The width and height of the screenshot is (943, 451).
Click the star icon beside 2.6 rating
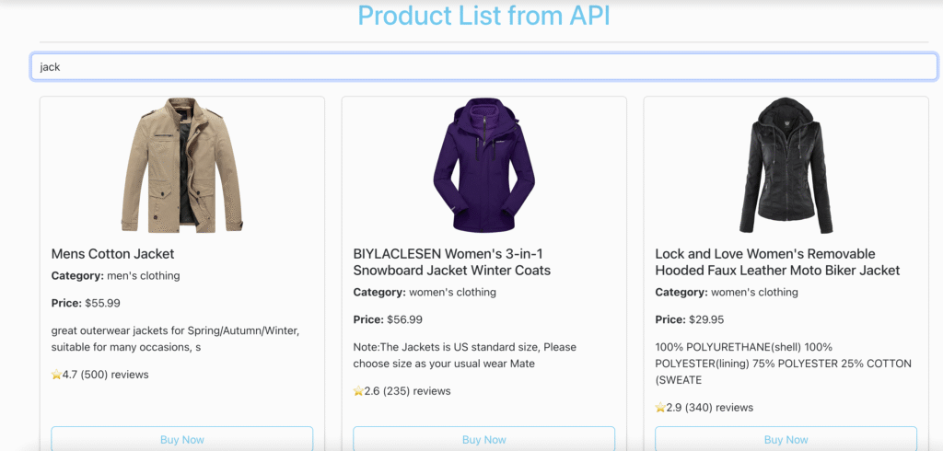358,391
